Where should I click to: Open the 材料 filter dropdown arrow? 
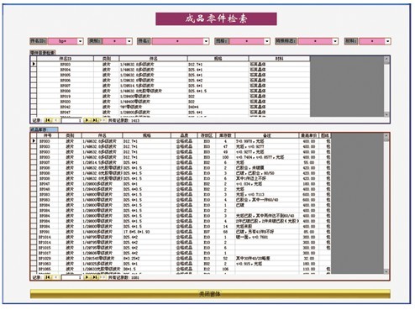tap(387, 41)
